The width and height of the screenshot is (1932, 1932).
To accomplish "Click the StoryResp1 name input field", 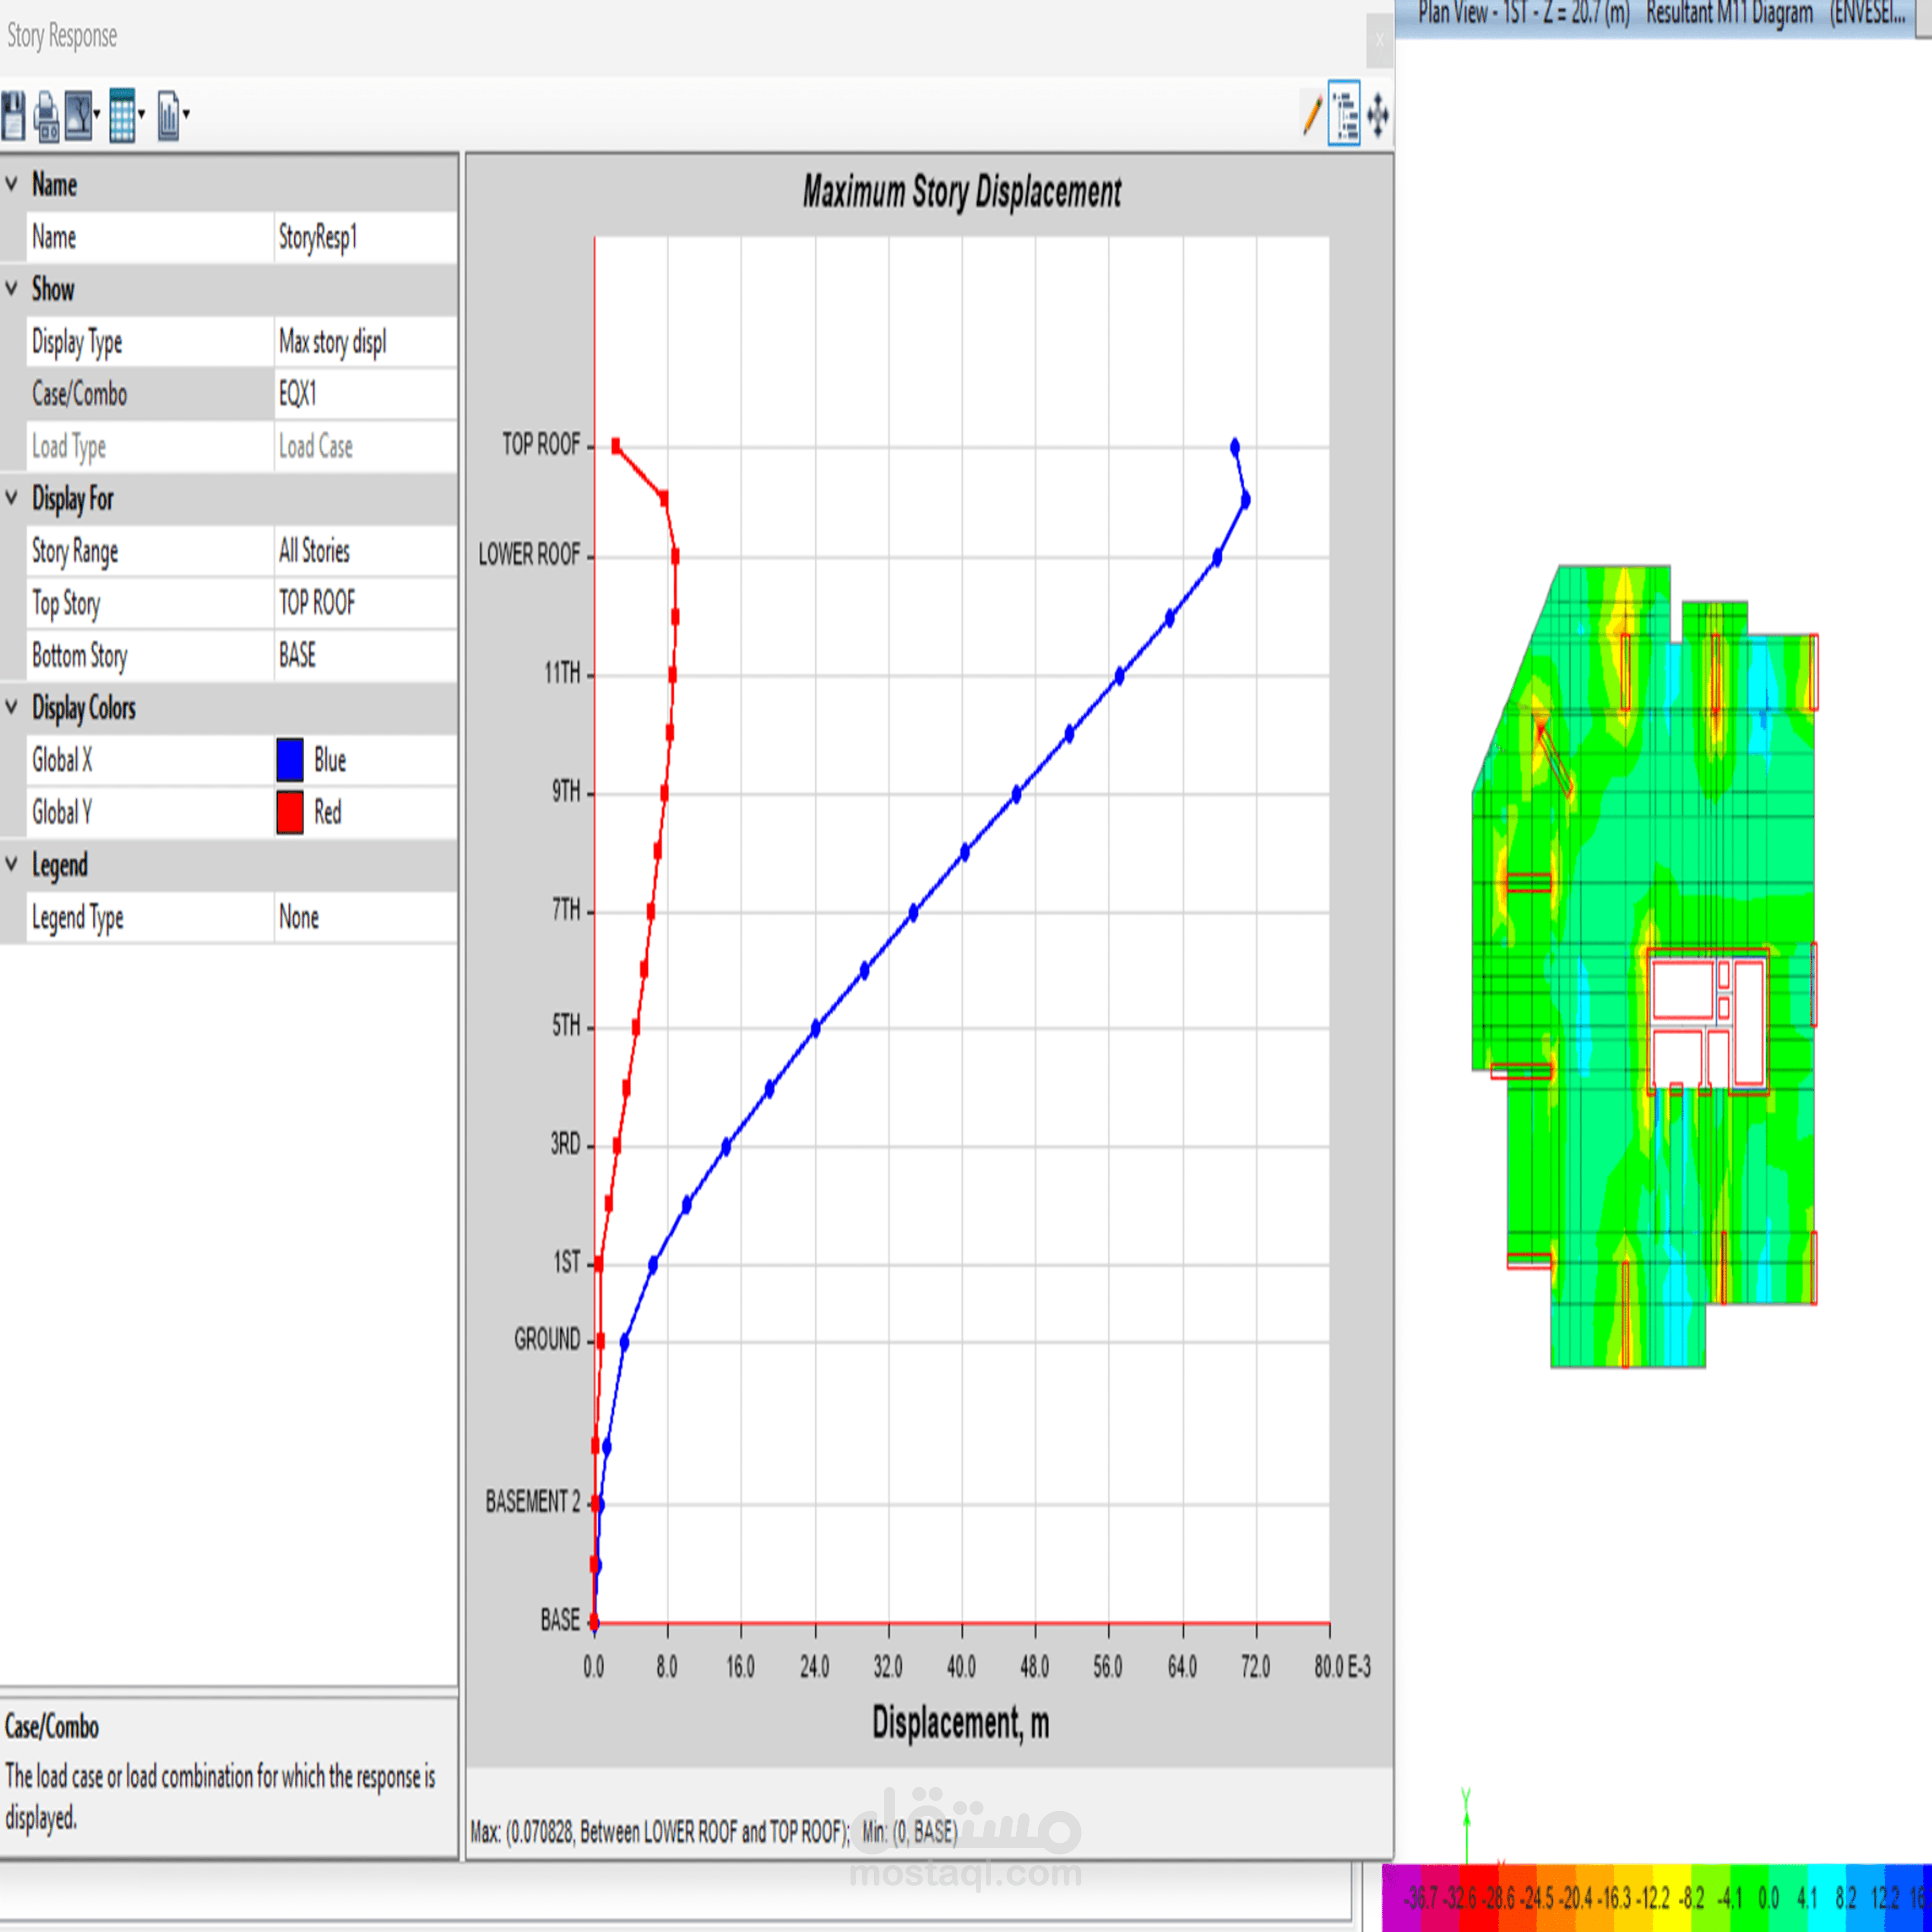I will click(x=365, y=237).
